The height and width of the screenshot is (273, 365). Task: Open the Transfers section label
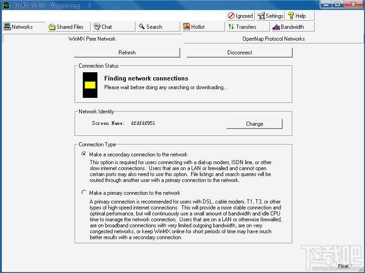(x=246, y=27)
